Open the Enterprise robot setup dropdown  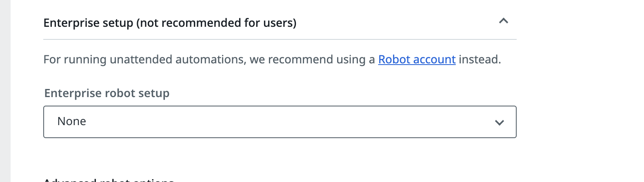point(280,122)
